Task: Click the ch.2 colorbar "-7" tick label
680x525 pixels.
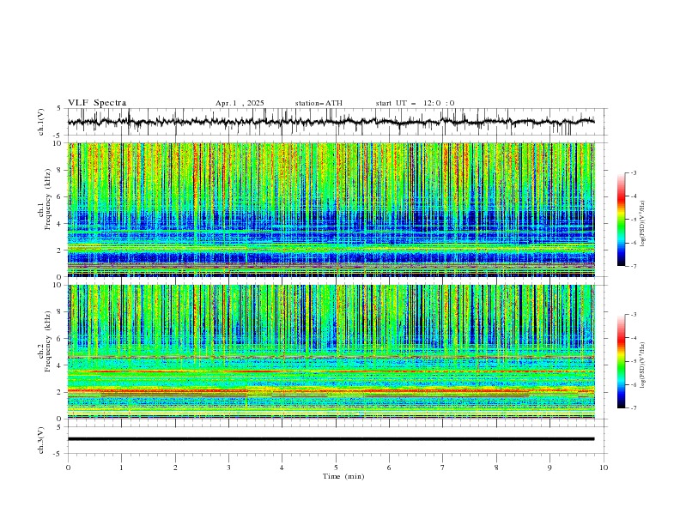Action: tap(634, 408)
